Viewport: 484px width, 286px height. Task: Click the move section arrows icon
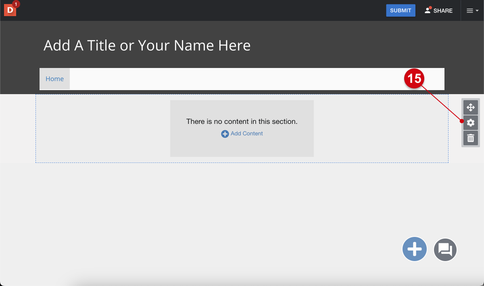click(470, 107)
